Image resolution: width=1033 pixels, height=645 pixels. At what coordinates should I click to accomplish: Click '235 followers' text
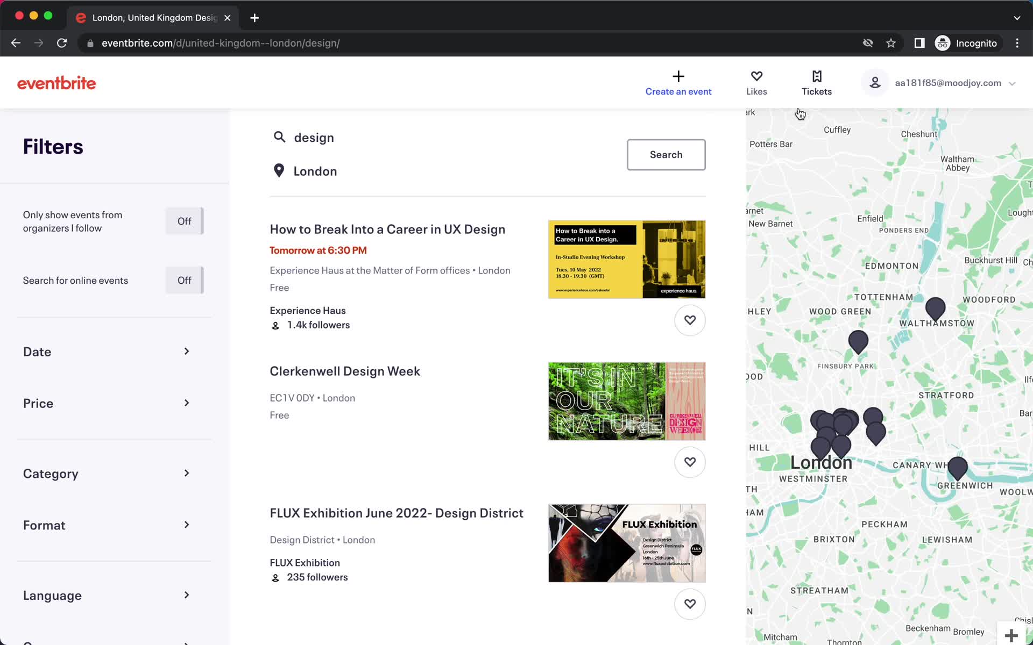click(317, 577)
